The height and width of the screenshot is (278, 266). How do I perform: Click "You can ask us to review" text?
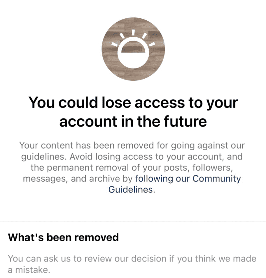(58, 258)
